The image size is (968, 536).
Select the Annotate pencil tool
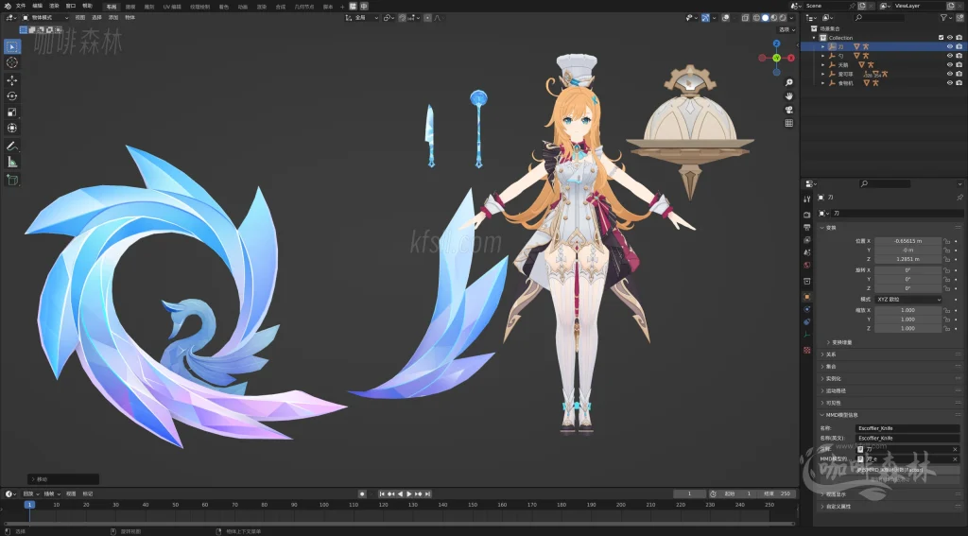(x=11, y=147)
